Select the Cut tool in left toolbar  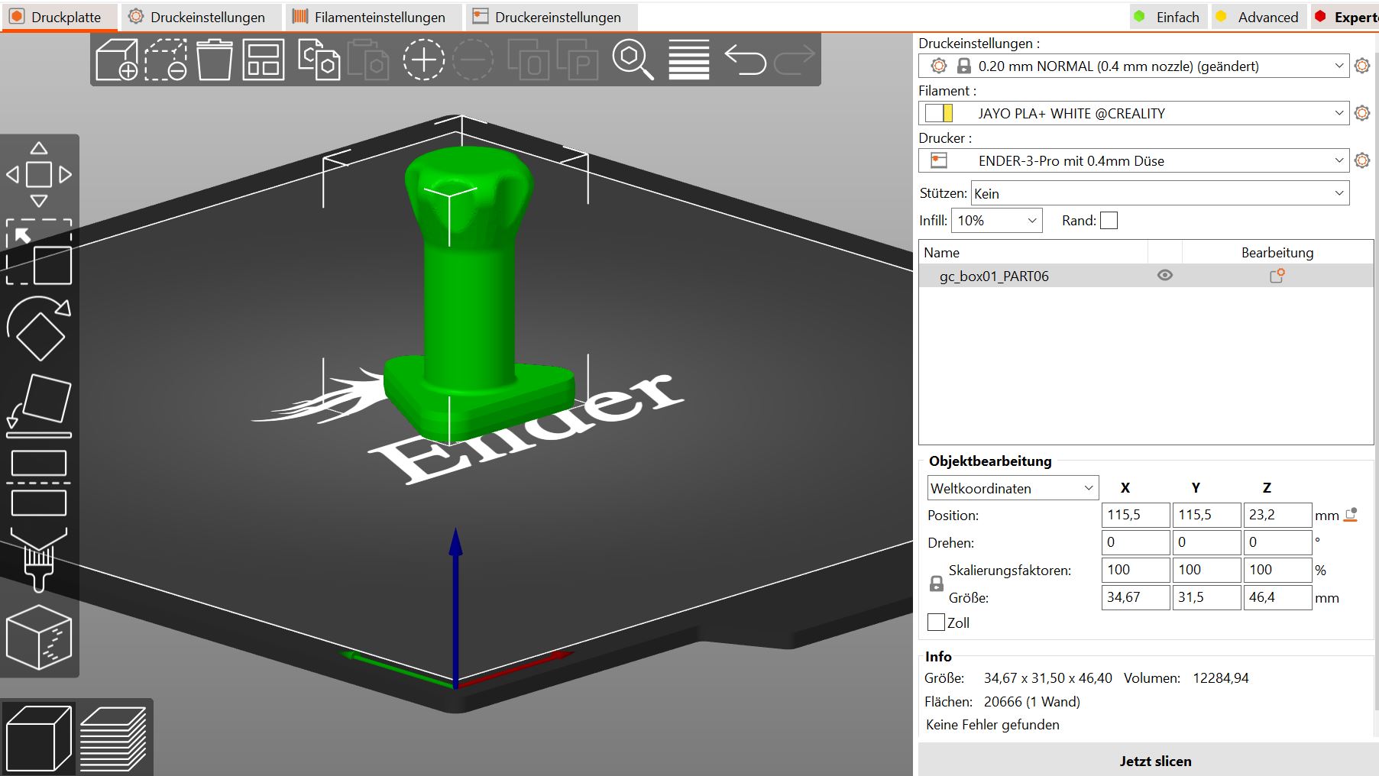(39, 483)
